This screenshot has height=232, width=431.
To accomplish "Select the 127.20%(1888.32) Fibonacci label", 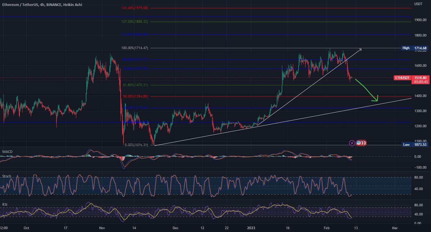I will [135, 22].
